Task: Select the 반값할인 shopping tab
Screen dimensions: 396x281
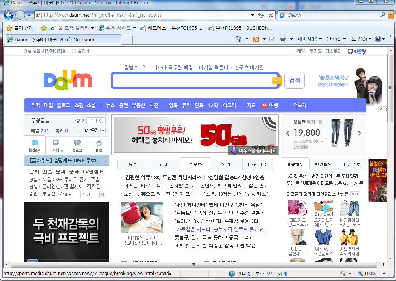Action: [323, 164]
